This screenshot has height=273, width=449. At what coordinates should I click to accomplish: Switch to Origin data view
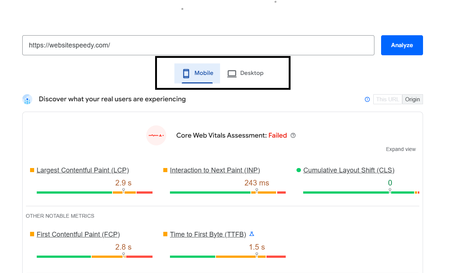coord(412,99)
